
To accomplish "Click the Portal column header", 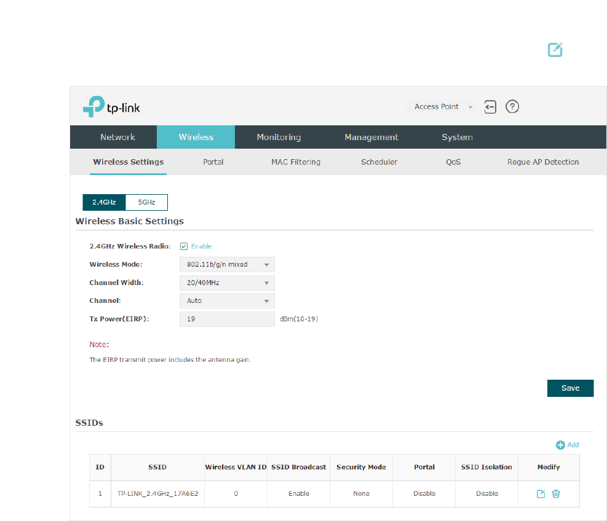I will point(424,467).
